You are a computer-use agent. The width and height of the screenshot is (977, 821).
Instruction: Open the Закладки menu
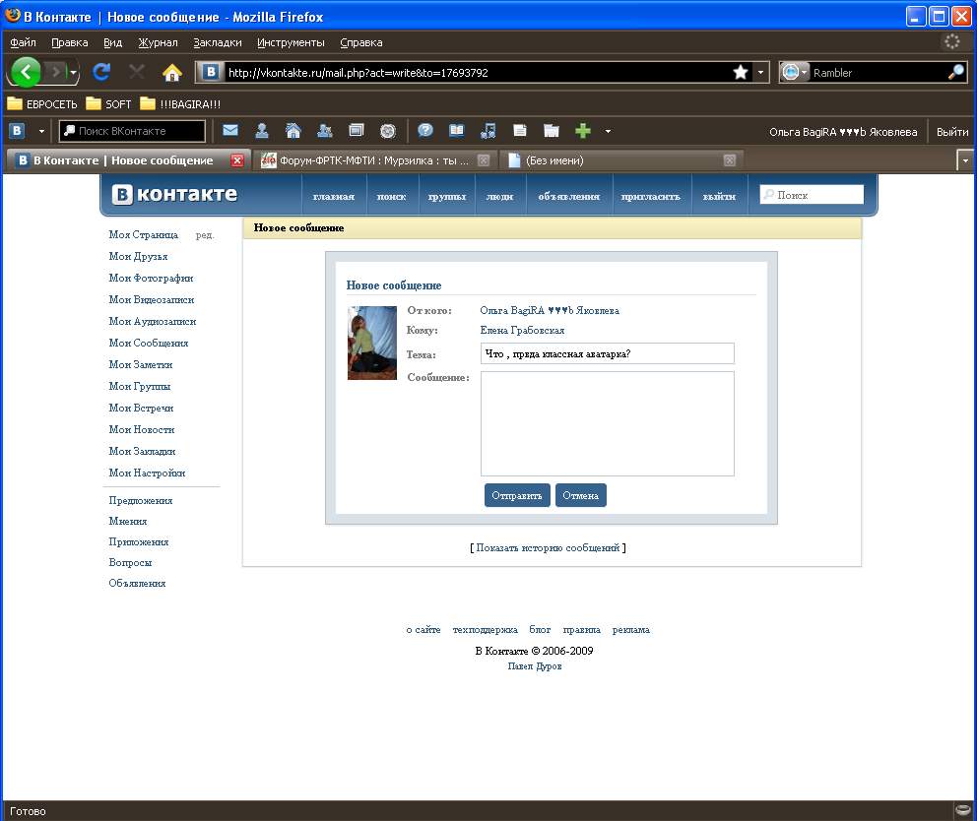point(218,42)
